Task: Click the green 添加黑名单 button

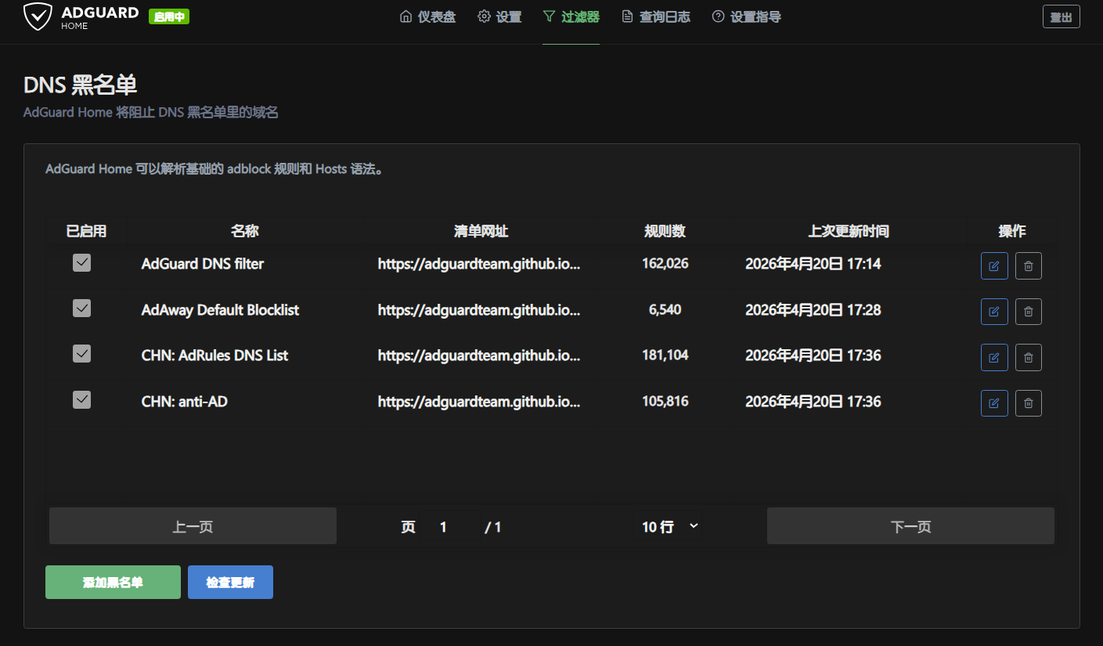Action: [x=113, y=583]
